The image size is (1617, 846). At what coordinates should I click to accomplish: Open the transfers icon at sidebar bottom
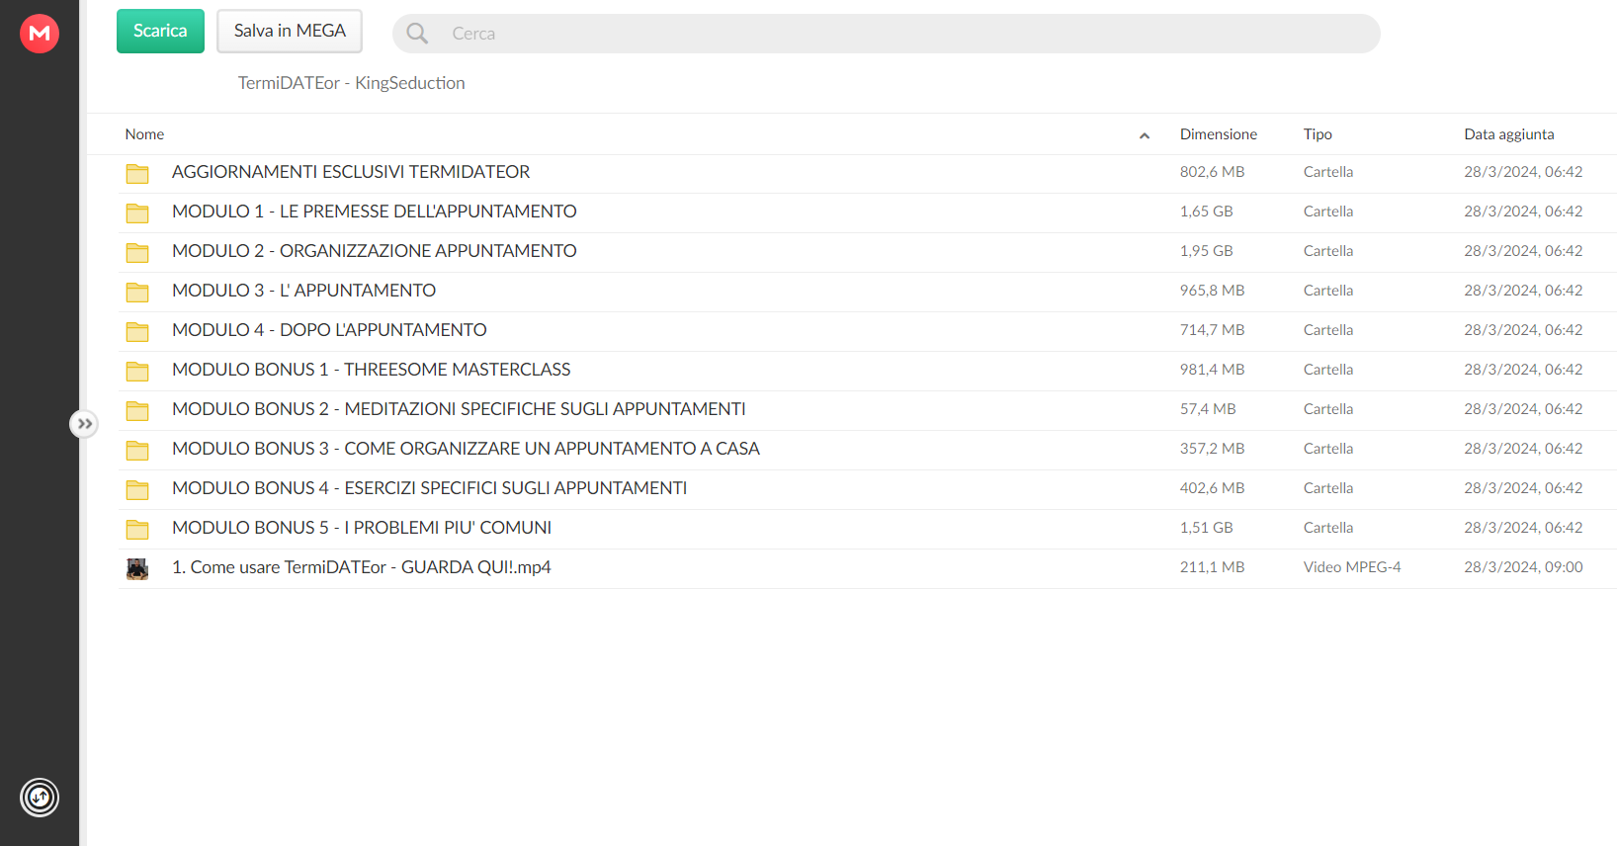click(x=40, y=798)
